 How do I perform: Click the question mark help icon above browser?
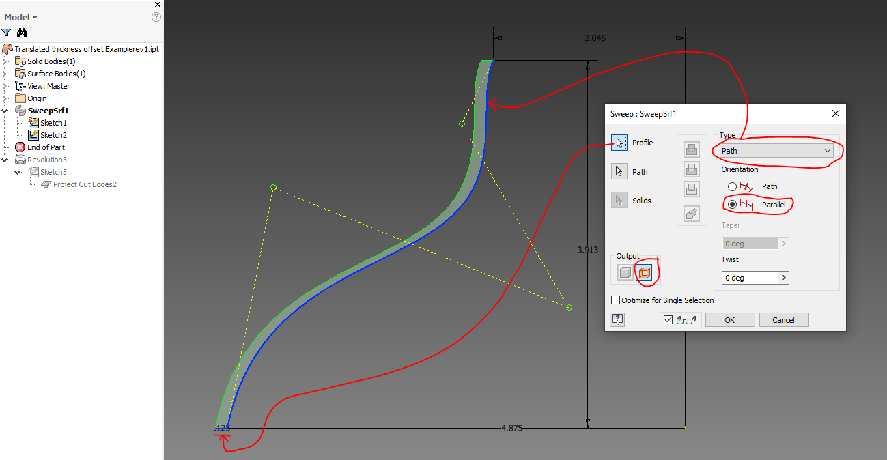(x=156, y=17)
